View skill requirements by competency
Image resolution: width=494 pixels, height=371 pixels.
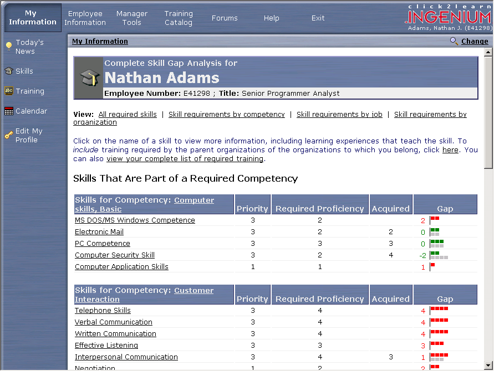point(226,115)
